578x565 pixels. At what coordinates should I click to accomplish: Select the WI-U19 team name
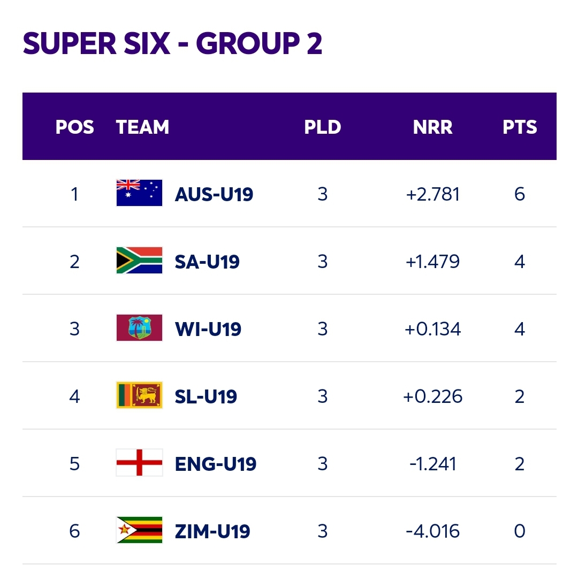208,329
